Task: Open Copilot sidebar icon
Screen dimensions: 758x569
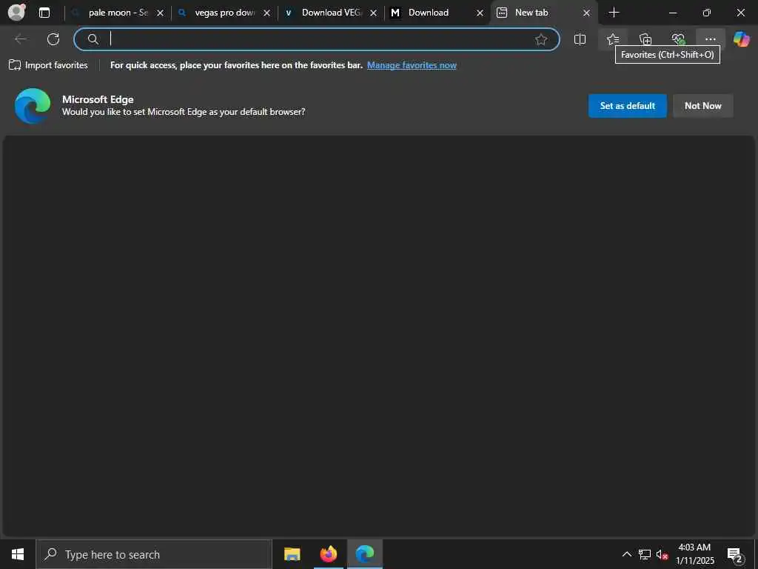Action: [742, 39]
